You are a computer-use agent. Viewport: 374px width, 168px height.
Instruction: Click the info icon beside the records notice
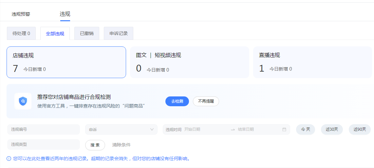pyautogui.click(x=9, y=159)
